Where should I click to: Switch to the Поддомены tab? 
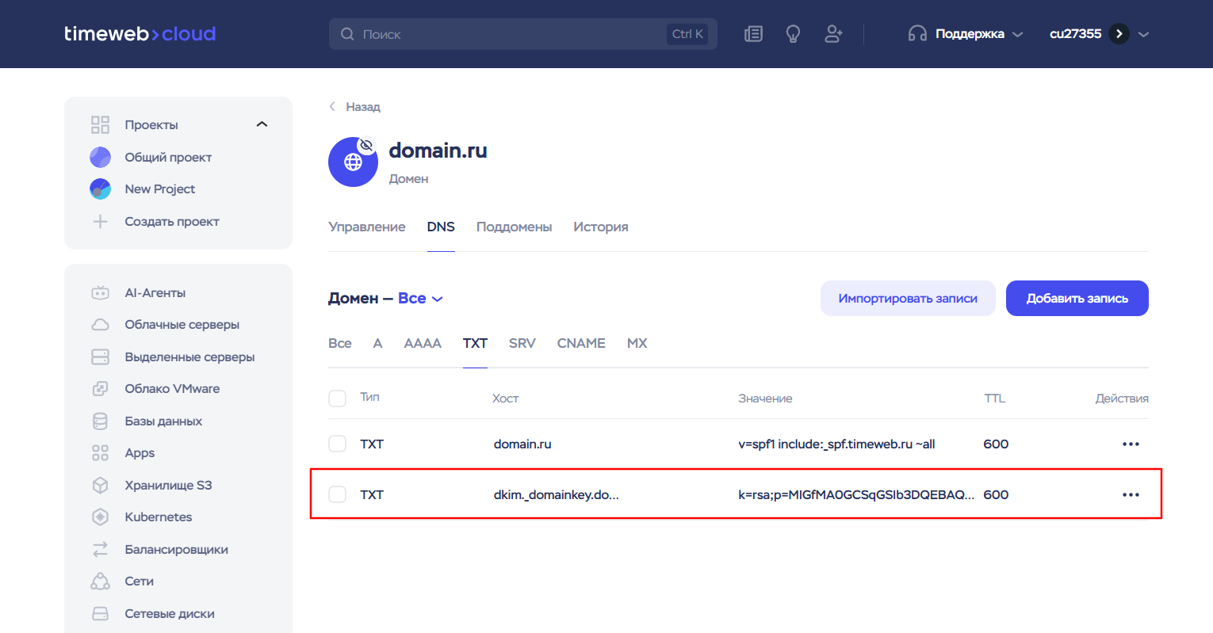coord(514,227)
